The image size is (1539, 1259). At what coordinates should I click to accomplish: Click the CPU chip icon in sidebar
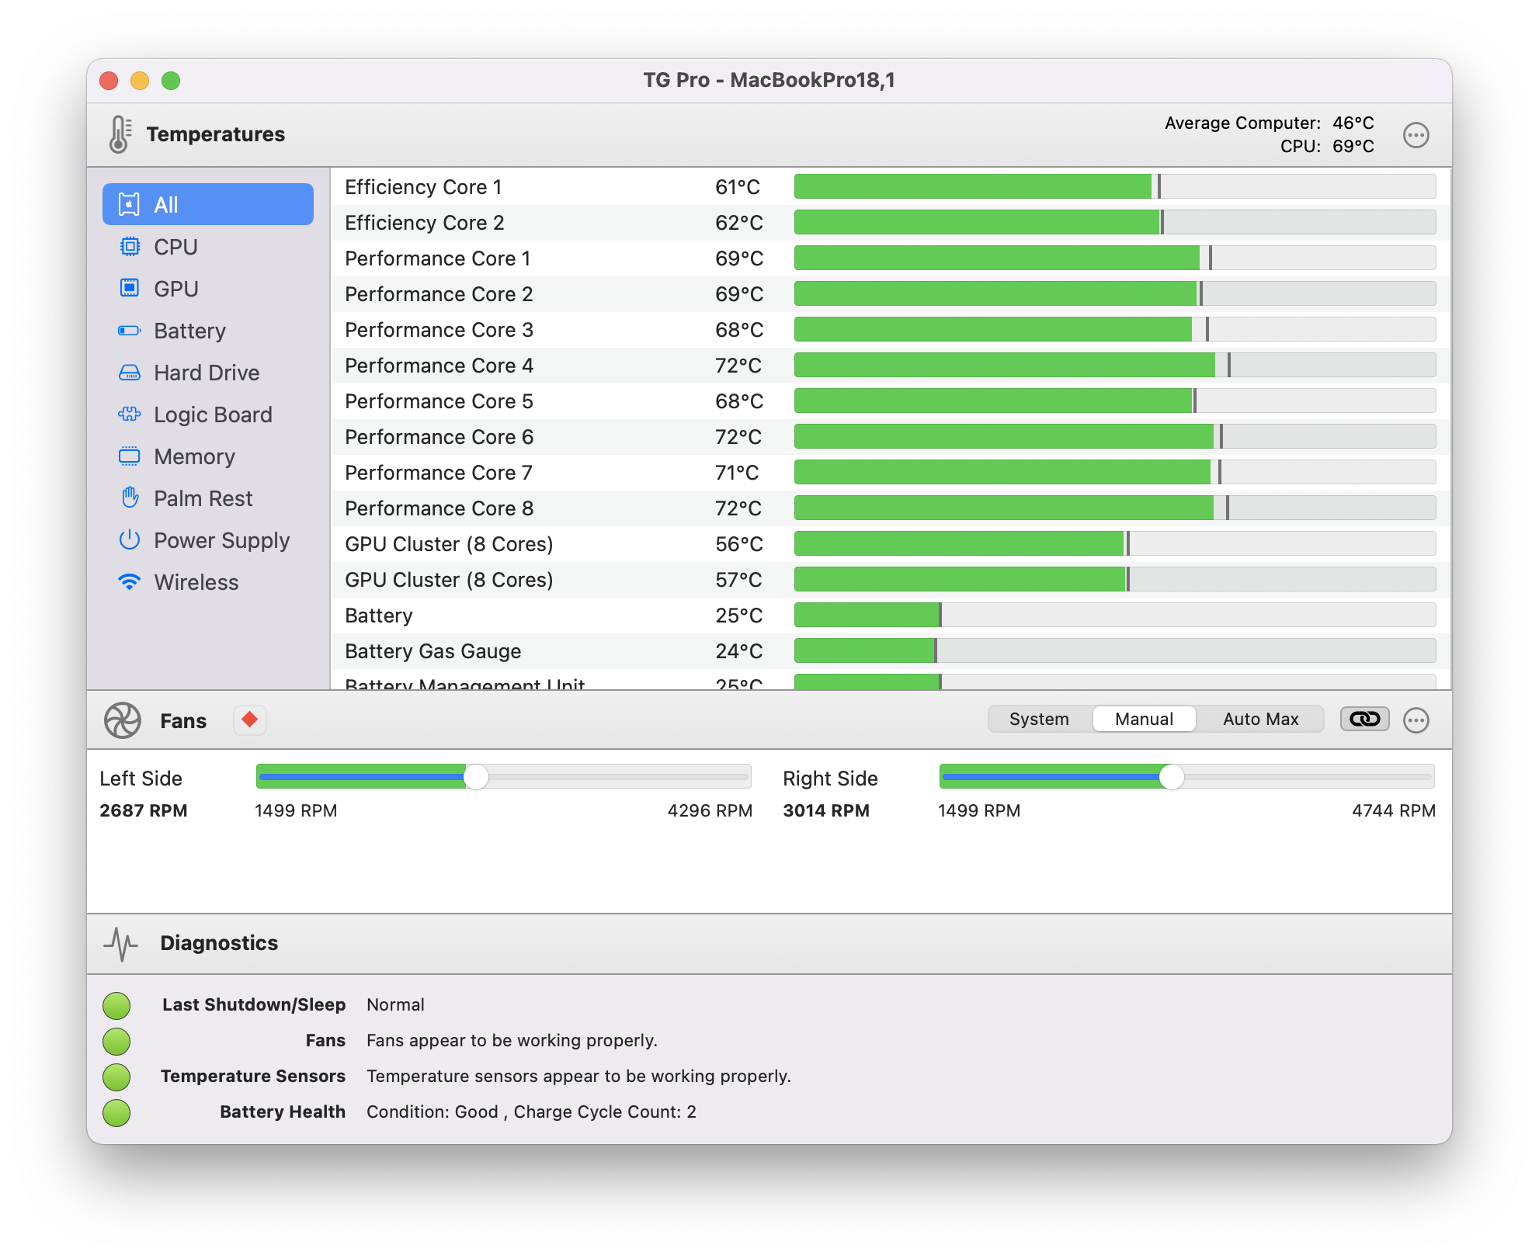(130, 247)
